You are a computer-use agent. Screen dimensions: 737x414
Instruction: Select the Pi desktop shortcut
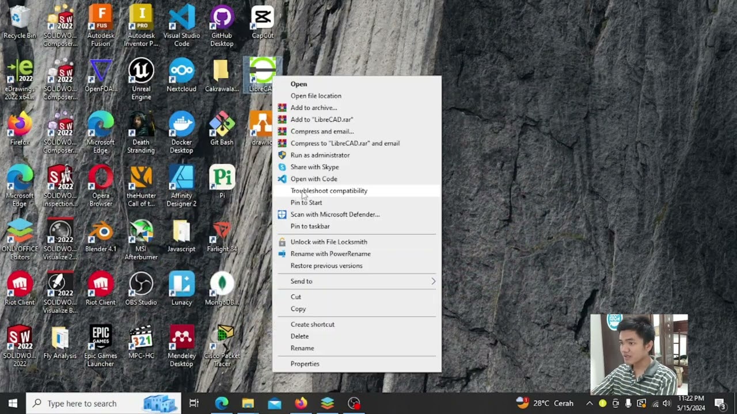222,183
